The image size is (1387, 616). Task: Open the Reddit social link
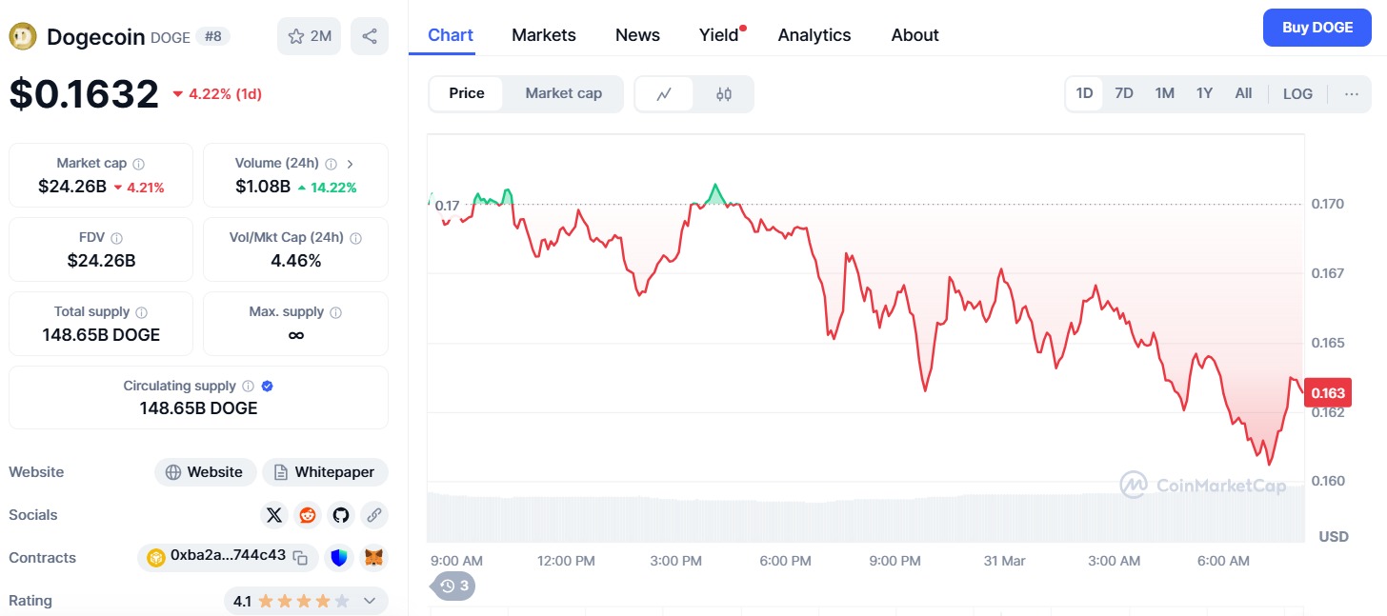(308, 515)
